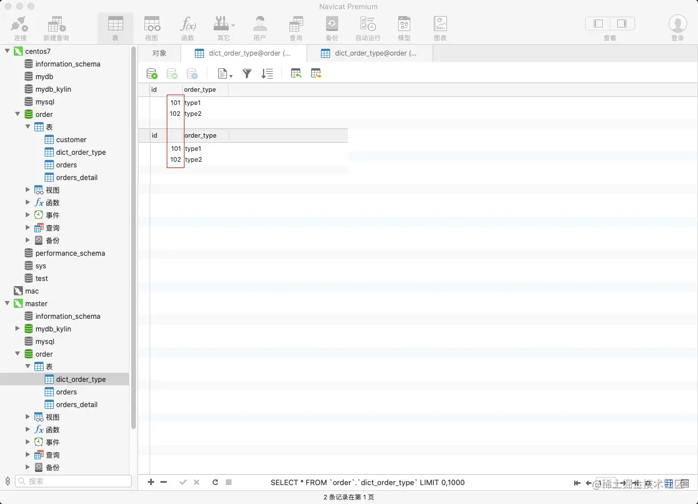Open the 查询 queries toolbar section

pyautogui.click(x=296, y=28)
